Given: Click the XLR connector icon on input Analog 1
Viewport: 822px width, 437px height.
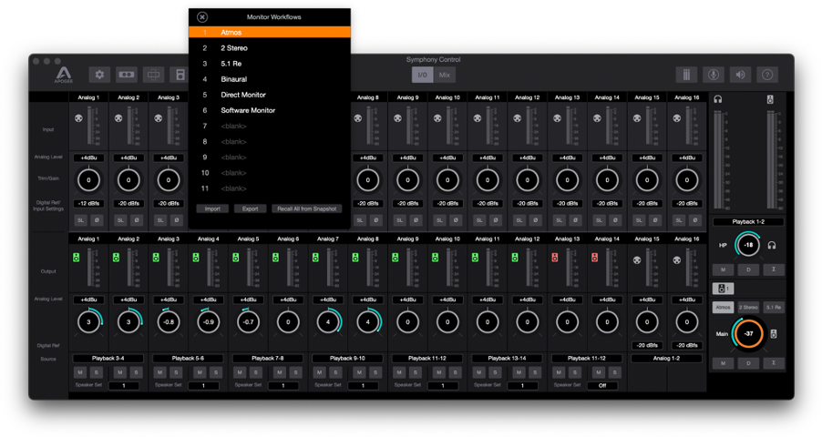Looking at the screenshot, I should coord(78,118).
